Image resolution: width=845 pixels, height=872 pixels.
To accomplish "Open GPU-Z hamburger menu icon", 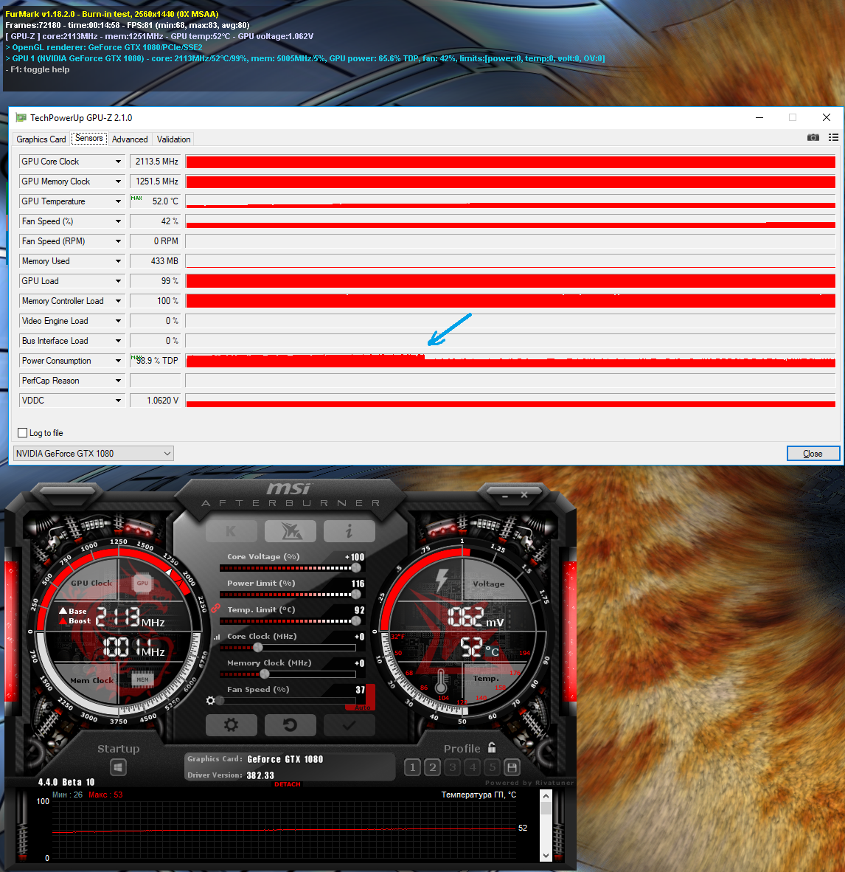I will (833, 137).
